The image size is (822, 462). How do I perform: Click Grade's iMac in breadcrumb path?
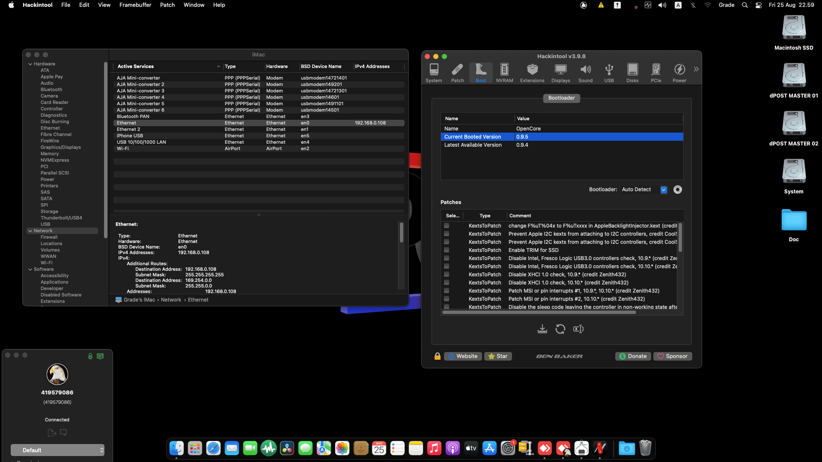139,300
